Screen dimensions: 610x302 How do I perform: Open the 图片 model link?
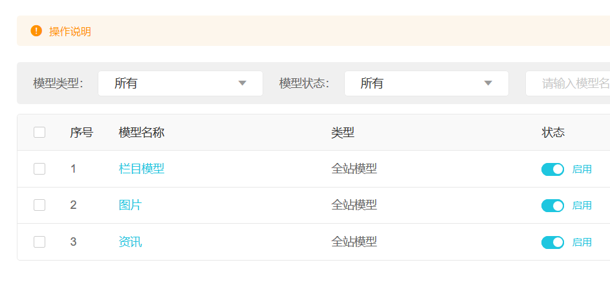pyautogui.click(x=130, y=205)
